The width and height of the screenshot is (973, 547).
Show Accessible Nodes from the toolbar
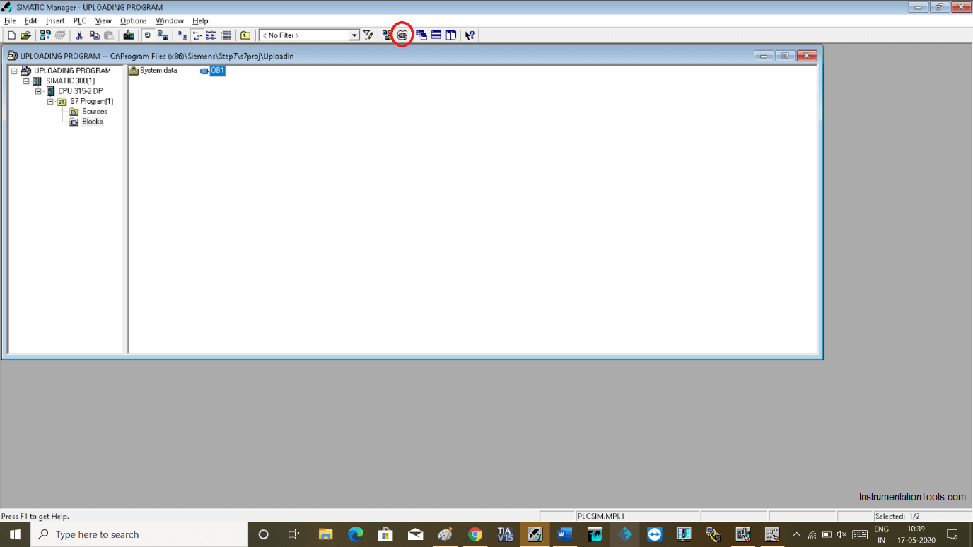pos(45,35)
